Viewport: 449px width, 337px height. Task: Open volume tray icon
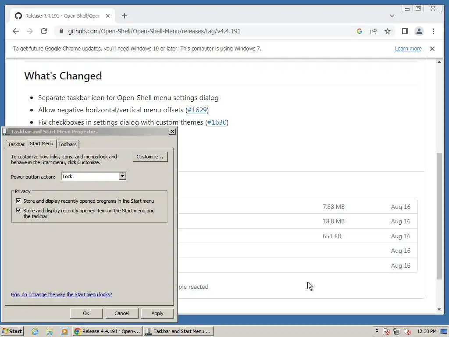tap(407, 332)
